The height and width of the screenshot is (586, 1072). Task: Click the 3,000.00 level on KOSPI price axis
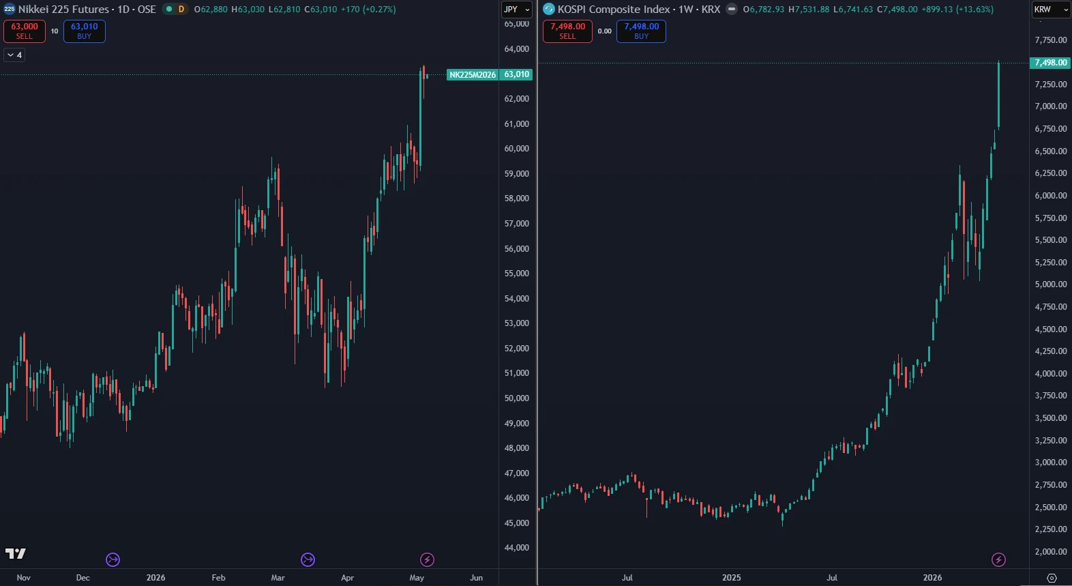point(1051,463)
